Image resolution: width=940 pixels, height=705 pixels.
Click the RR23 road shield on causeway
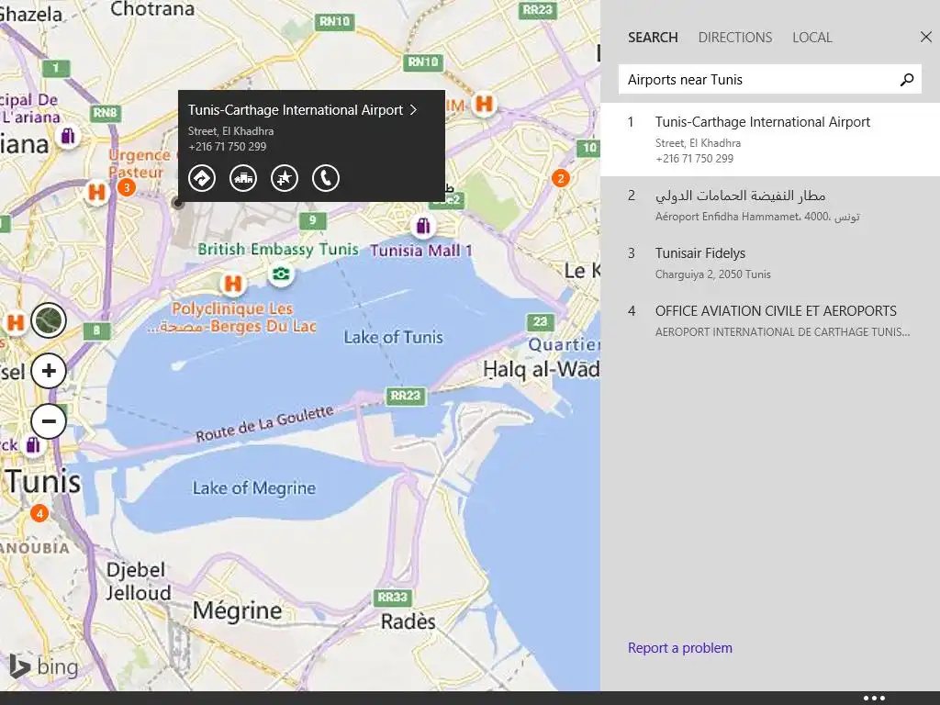[406, 396]
